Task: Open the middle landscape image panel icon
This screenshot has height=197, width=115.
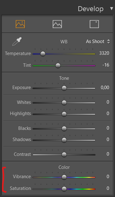Action: tap(57, 24)
